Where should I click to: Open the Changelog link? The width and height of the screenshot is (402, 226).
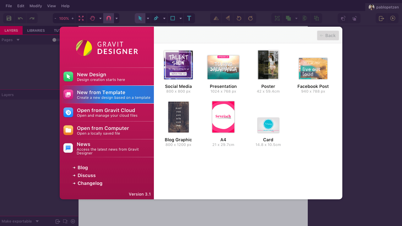[x=90, y=183]
